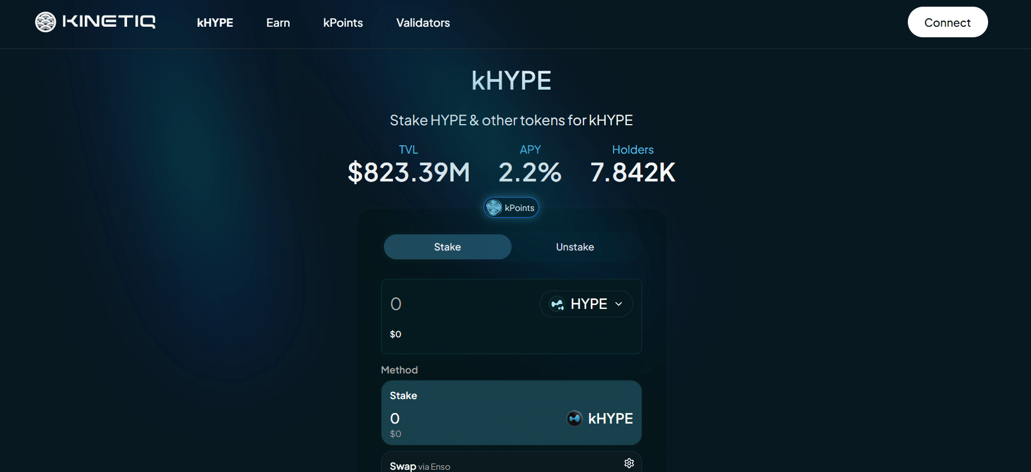Click the kHYPE page heading

(x=511, y=81)
